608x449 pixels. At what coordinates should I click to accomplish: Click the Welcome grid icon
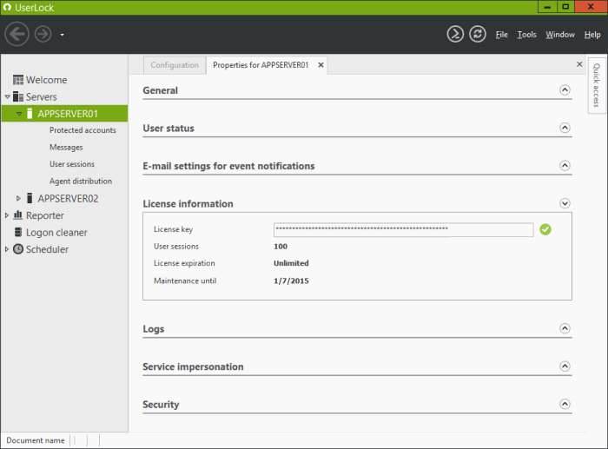click(18, 80)
